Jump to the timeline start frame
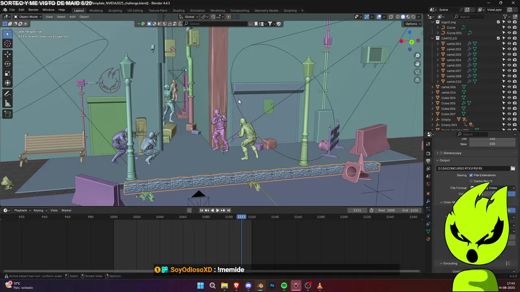 point(201,210)
